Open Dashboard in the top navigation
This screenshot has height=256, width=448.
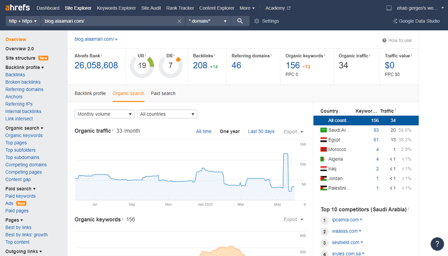pyautogui.click(x=48, y=8)
